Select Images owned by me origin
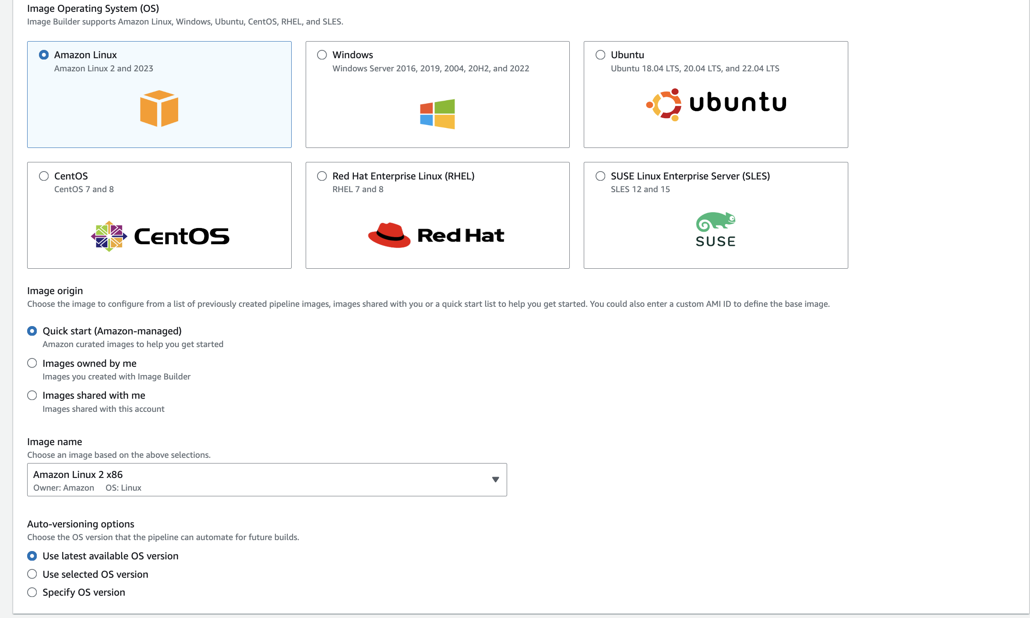This screenshot has width=1030, height=618. click(x=32, y=363)
